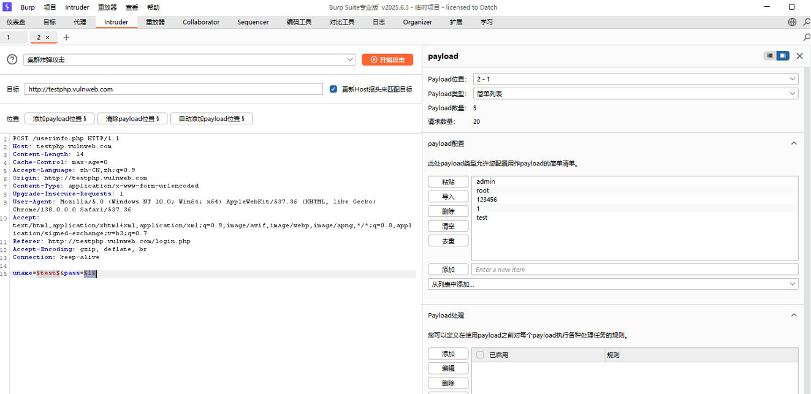Switch to the Sequencer tab

253,22
